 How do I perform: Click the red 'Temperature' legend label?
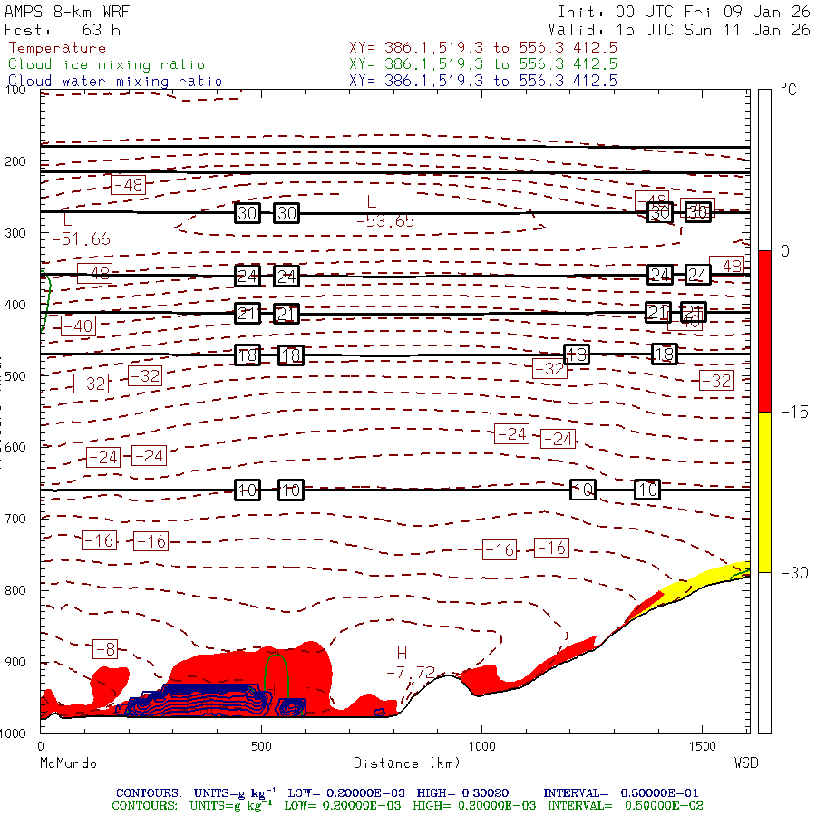57,48
